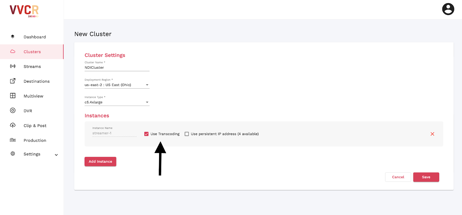Open the Instance Type dropdown
This screenshot has height=215, width=462.
[117, 102]
